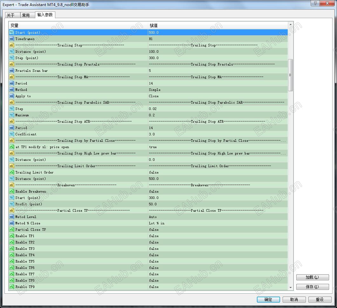
Task: Click the 重设 reset button
Action: click(x=320, y=299)
